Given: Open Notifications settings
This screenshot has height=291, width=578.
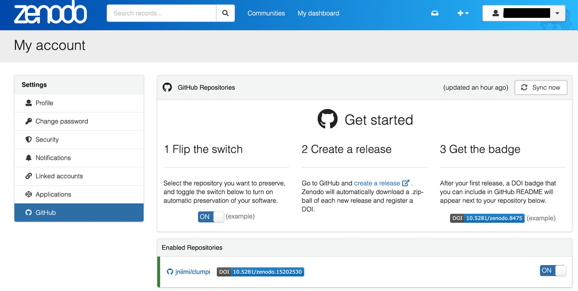Looking at the screenshot, I should coord(53,158).
